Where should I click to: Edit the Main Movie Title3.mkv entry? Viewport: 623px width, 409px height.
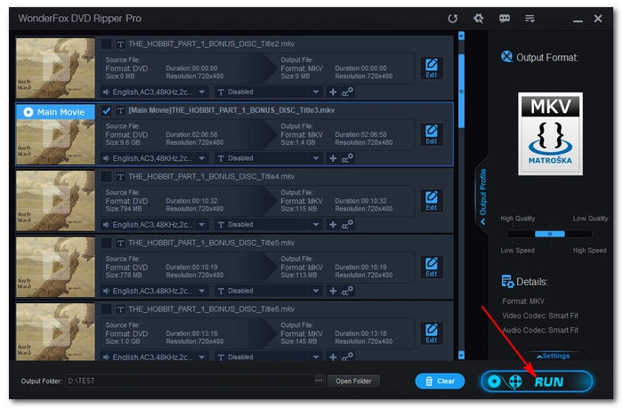point(431,134)
